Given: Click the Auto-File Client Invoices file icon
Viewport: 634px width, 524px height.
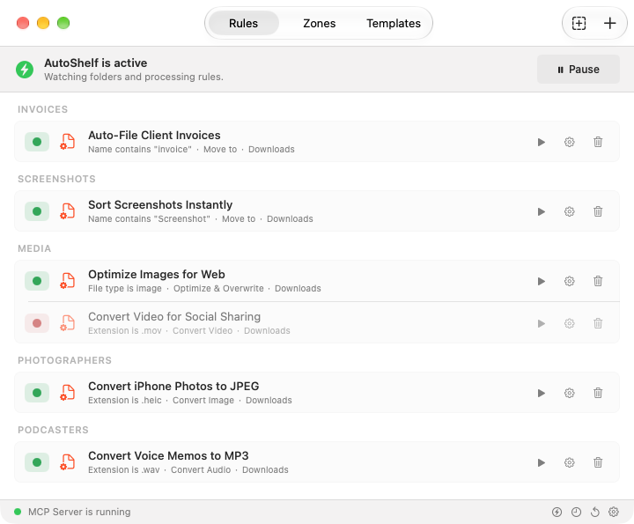Looking at the screenshot, I should [68, 142].
